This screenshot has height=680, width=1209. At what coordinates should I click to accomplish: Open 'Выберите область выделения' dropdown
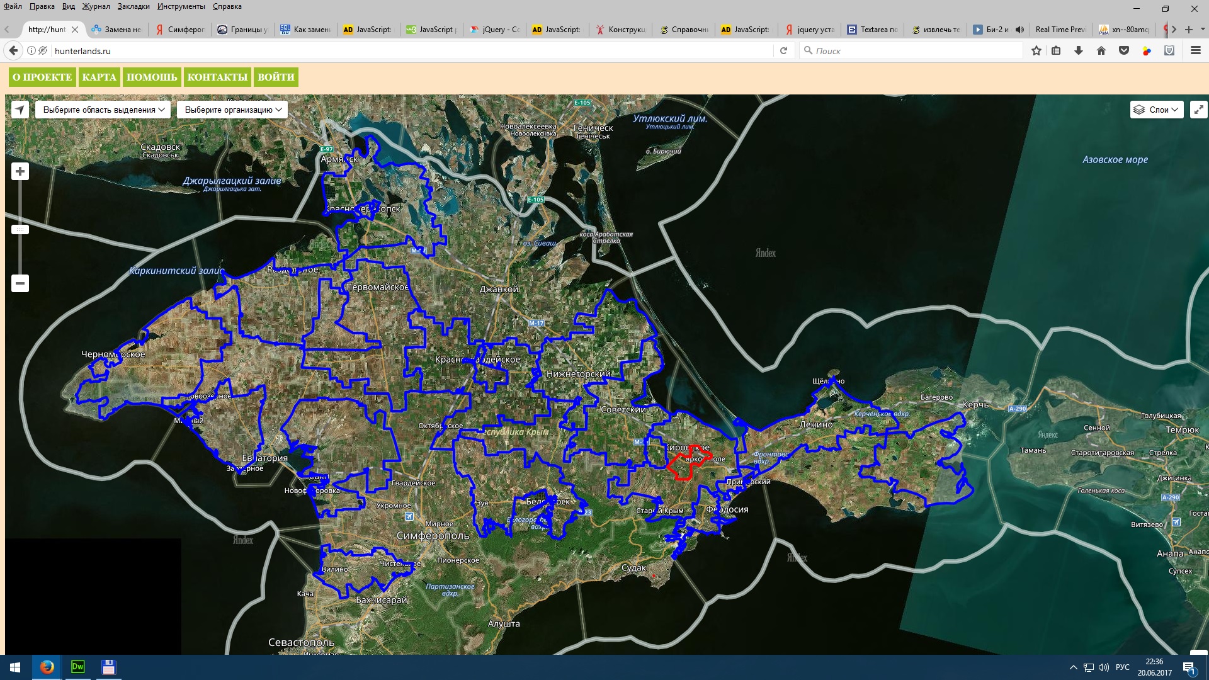[103, 110]
